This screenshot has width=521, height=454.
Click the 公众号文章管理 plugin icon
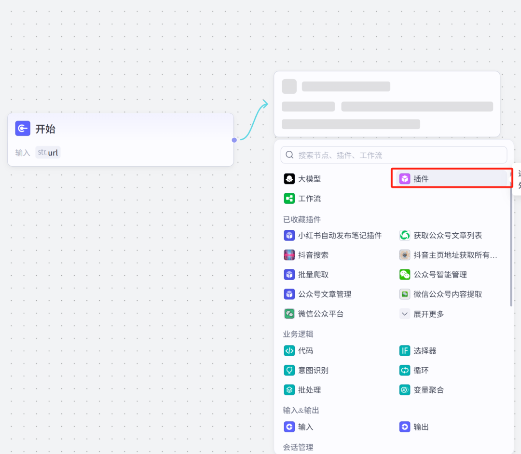coord(289,294)
